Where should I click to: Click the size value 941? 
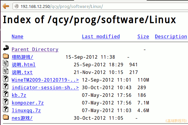[x=133, y=65]
